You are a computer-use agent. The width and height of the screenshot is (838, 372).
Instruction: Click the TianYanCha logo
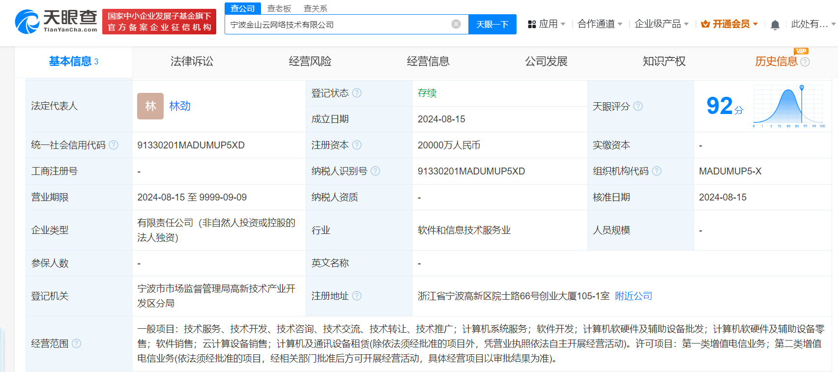[x=56, y=22]
